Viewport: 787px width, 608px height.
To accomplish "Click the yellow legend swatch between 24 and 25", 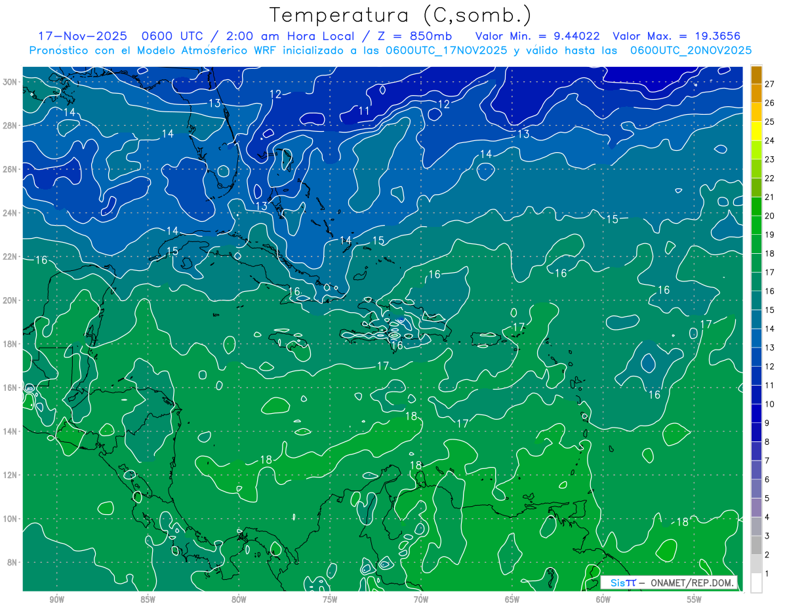I will point(756,131).
